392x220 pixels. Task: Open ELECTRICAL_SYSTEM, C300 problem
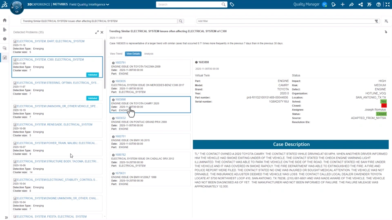50,59
